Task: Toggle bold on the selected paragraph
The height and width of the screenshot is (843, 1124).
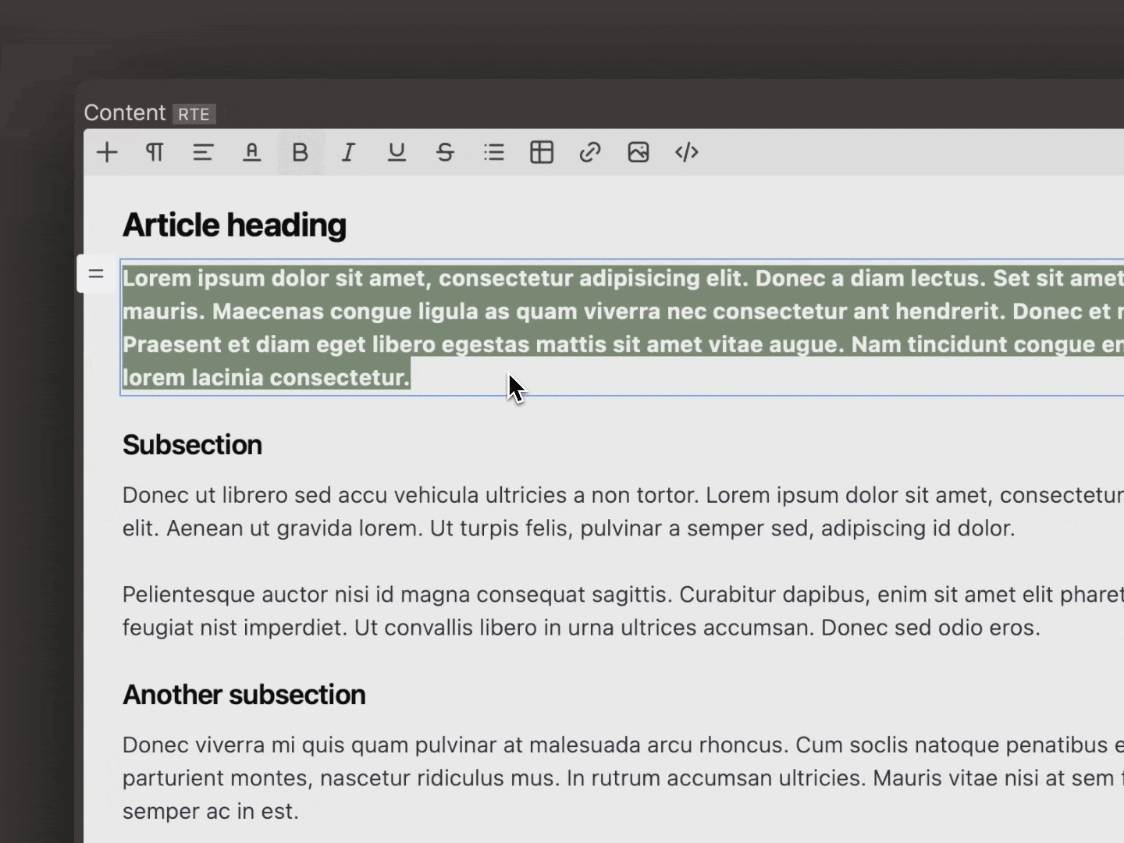Action: pos(301,152)
